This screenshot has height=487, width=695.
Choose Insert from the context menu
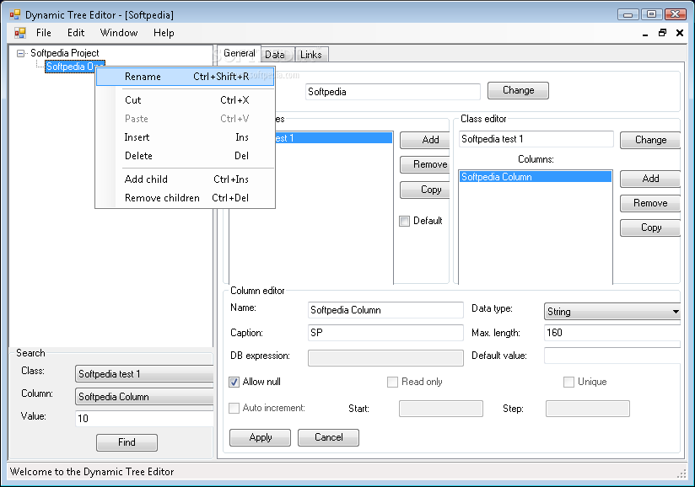point(186,137)
